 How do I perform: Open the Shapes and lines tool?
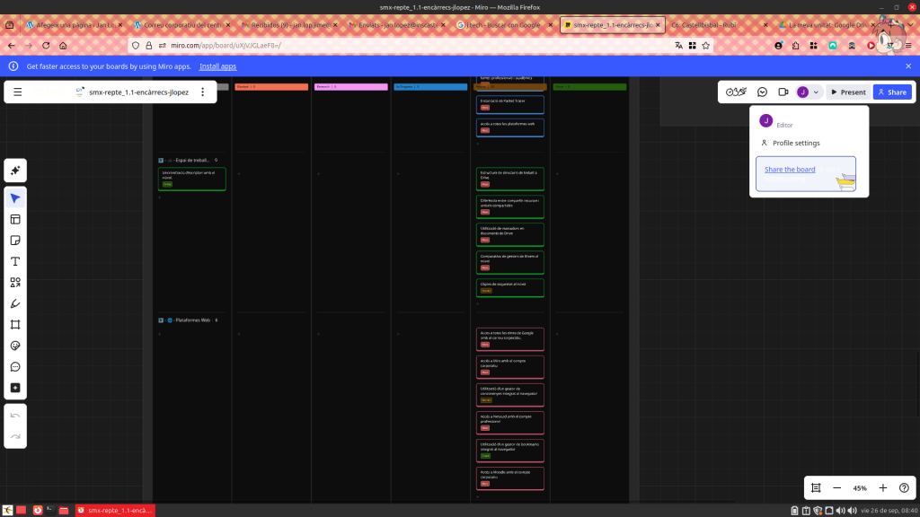click(15, 283)
